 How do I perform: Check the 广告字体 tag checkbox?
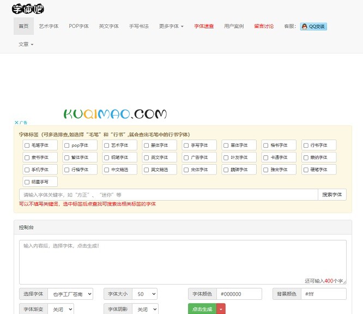click(x=186, y=158)
